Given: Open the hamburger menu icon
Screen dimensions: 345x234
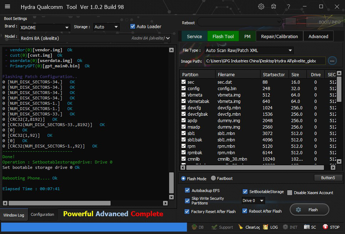Looking at the screenshot, I should 7,7.
